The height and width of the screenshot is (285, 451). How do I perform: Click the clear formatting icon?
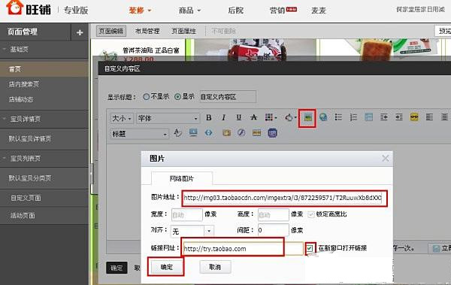pyautogui.click(x=177, y=132)
